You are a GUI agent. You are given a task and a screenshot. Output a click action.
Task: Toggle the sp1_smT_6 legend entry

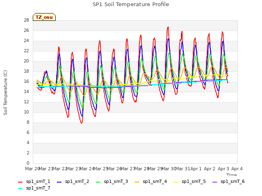tap(228, 181)
